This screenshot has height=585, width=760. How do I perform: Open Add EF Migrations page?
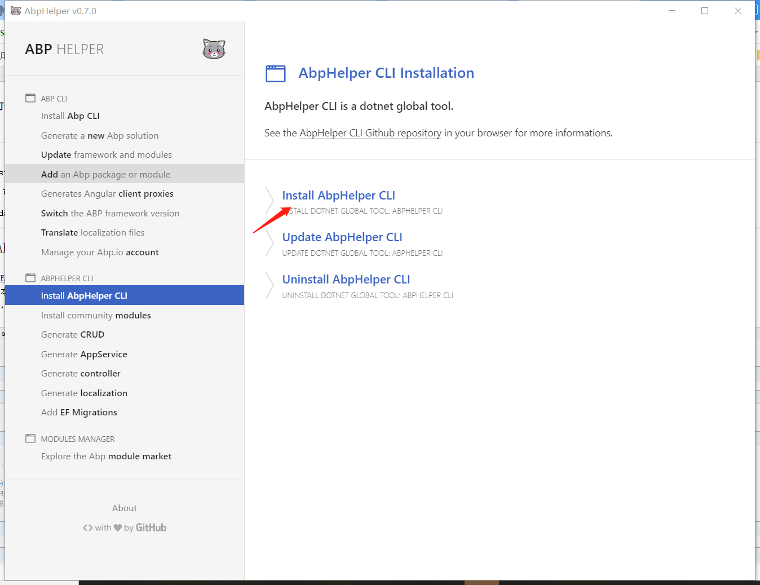(125, 412)
